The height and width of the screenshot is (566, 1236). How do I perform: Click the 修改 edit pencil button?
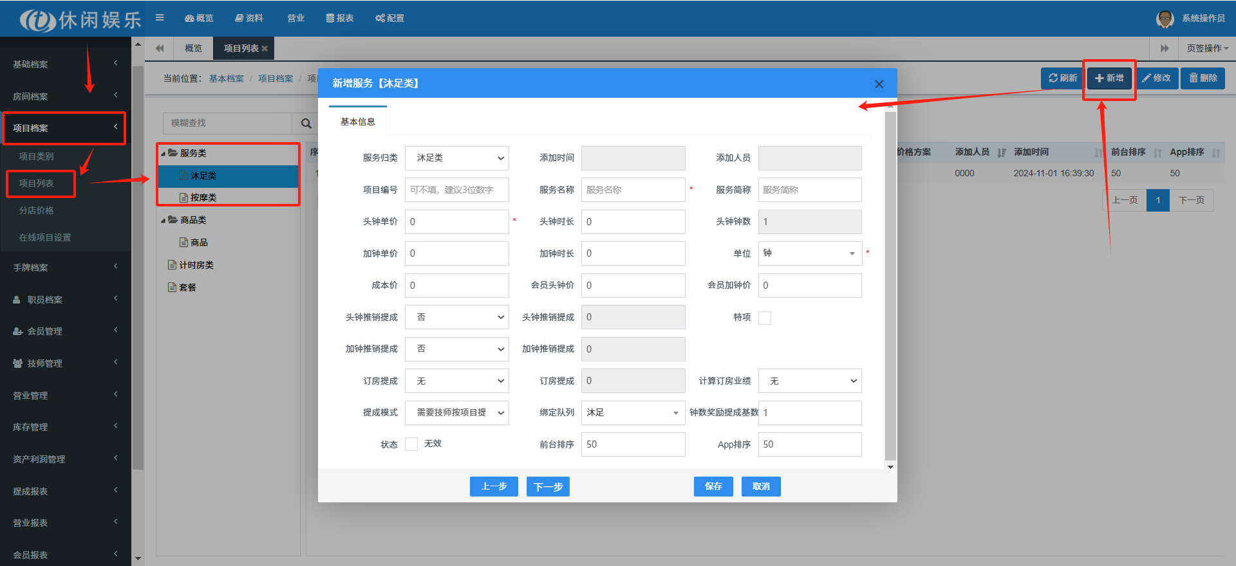click(1156, 78)
